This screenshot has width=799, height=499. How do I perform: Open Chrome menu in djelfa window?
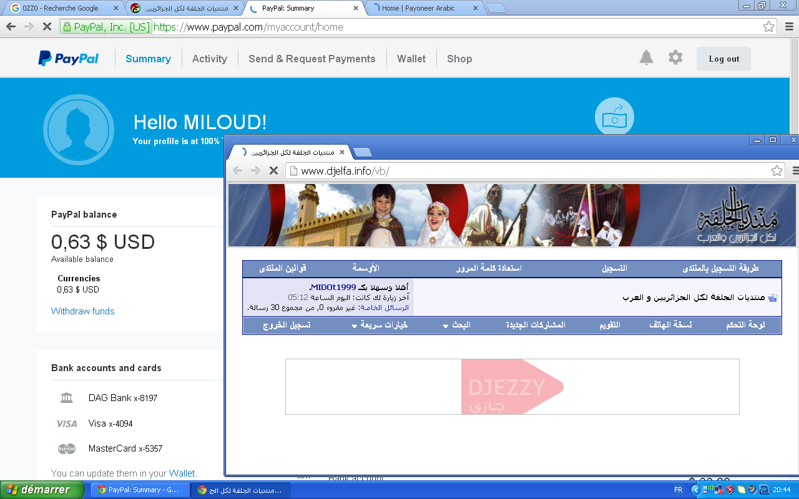pos(795,170)
